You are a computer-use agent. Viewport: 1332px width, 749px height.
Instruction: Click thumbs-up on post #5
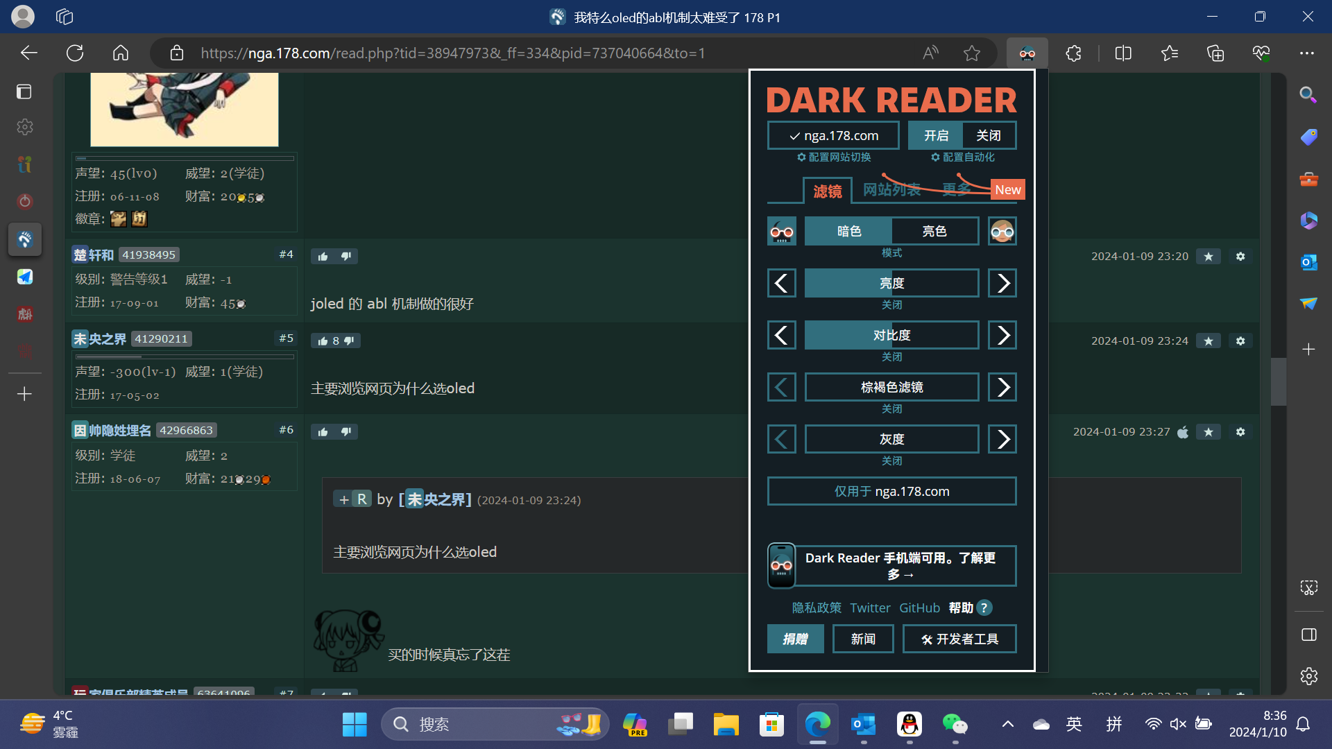click(323, 341)
